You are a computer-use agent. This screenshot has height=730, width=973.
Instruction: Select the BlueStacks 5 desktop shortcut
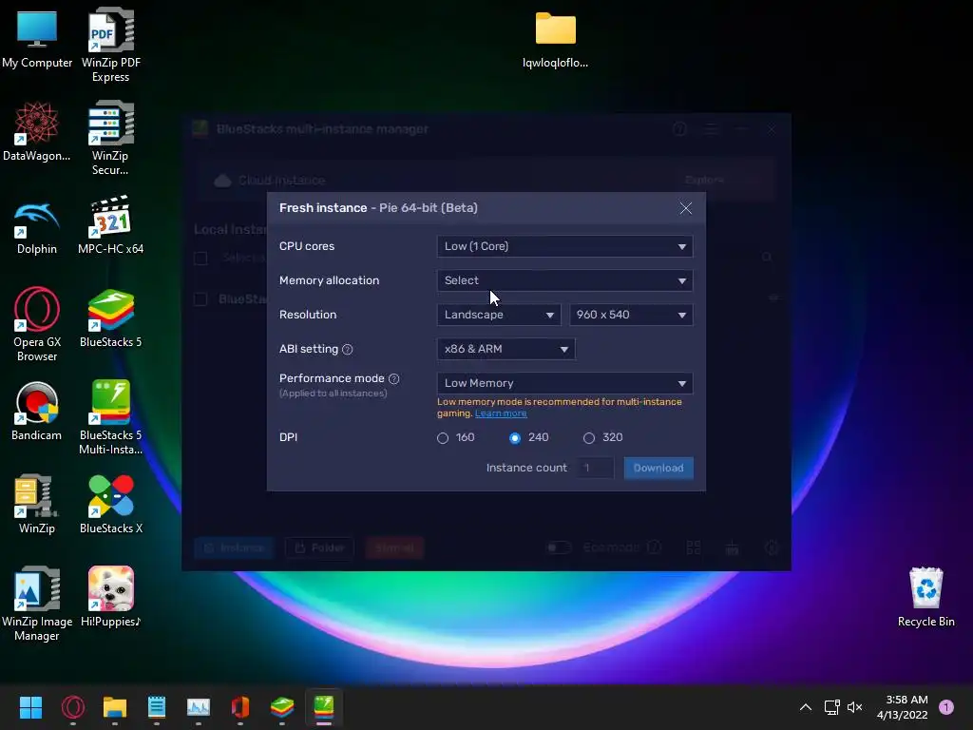pos(110,317)
